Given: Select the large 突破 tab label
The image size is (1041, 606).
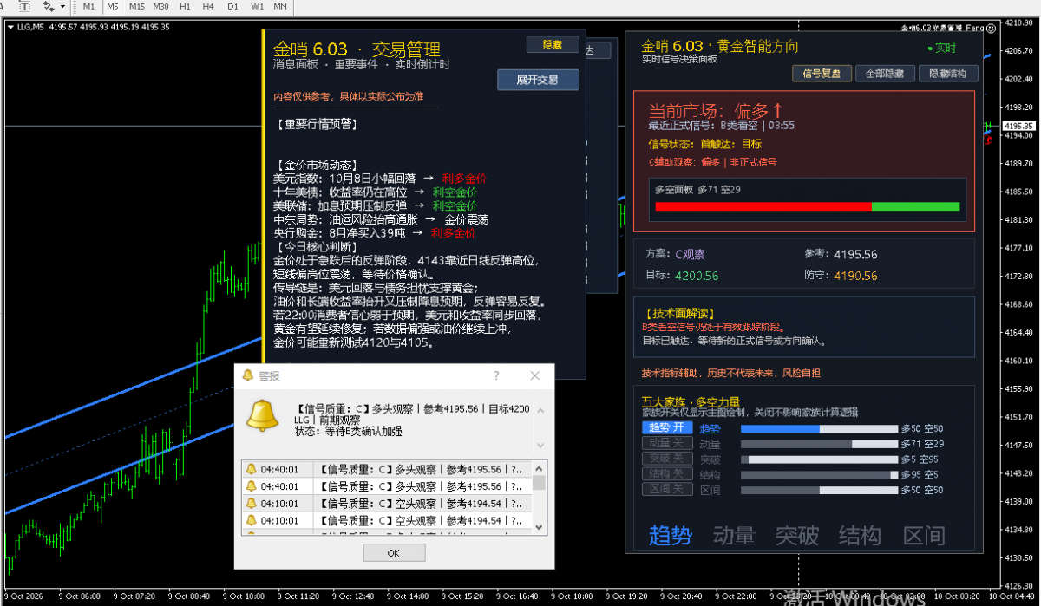Looking at the screenshot, I should click(797, 536).
